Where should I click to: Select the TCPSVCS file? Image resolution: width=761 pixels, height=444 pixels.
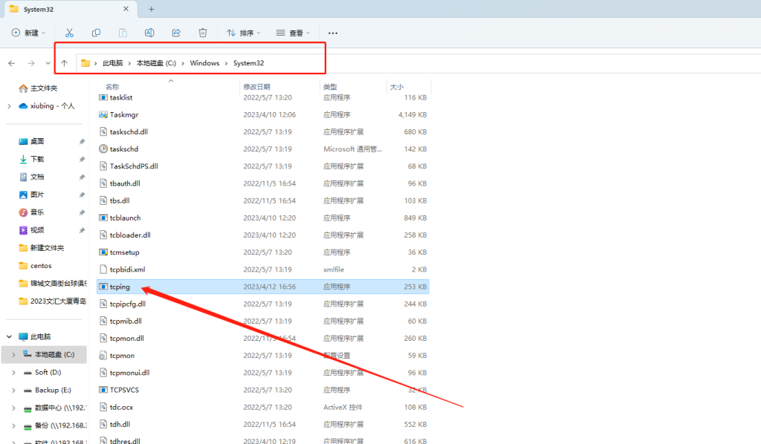click(262, 390)
